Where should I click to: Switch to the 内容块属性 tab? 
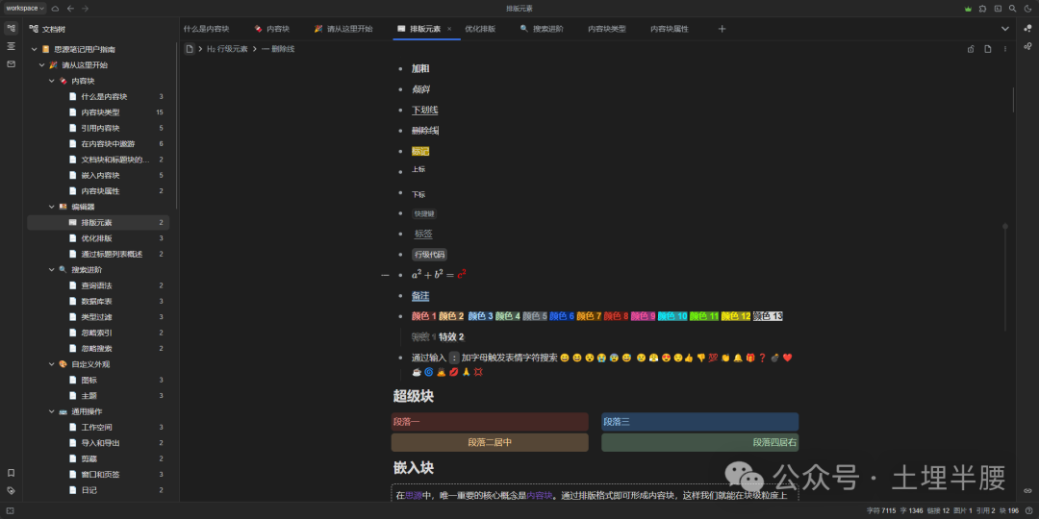click(670, 29)
